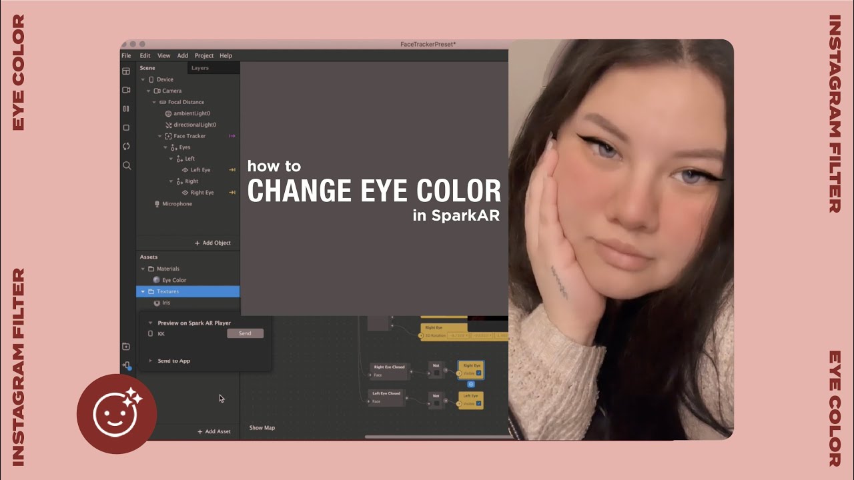
Task: Click the video camera icon in left toolbar
Action: 126,89
